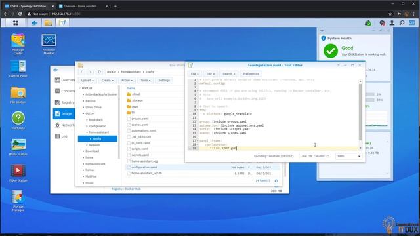Open Video Station desktop icon
Viewport: 420px width, 236px height.
(18, 173)
